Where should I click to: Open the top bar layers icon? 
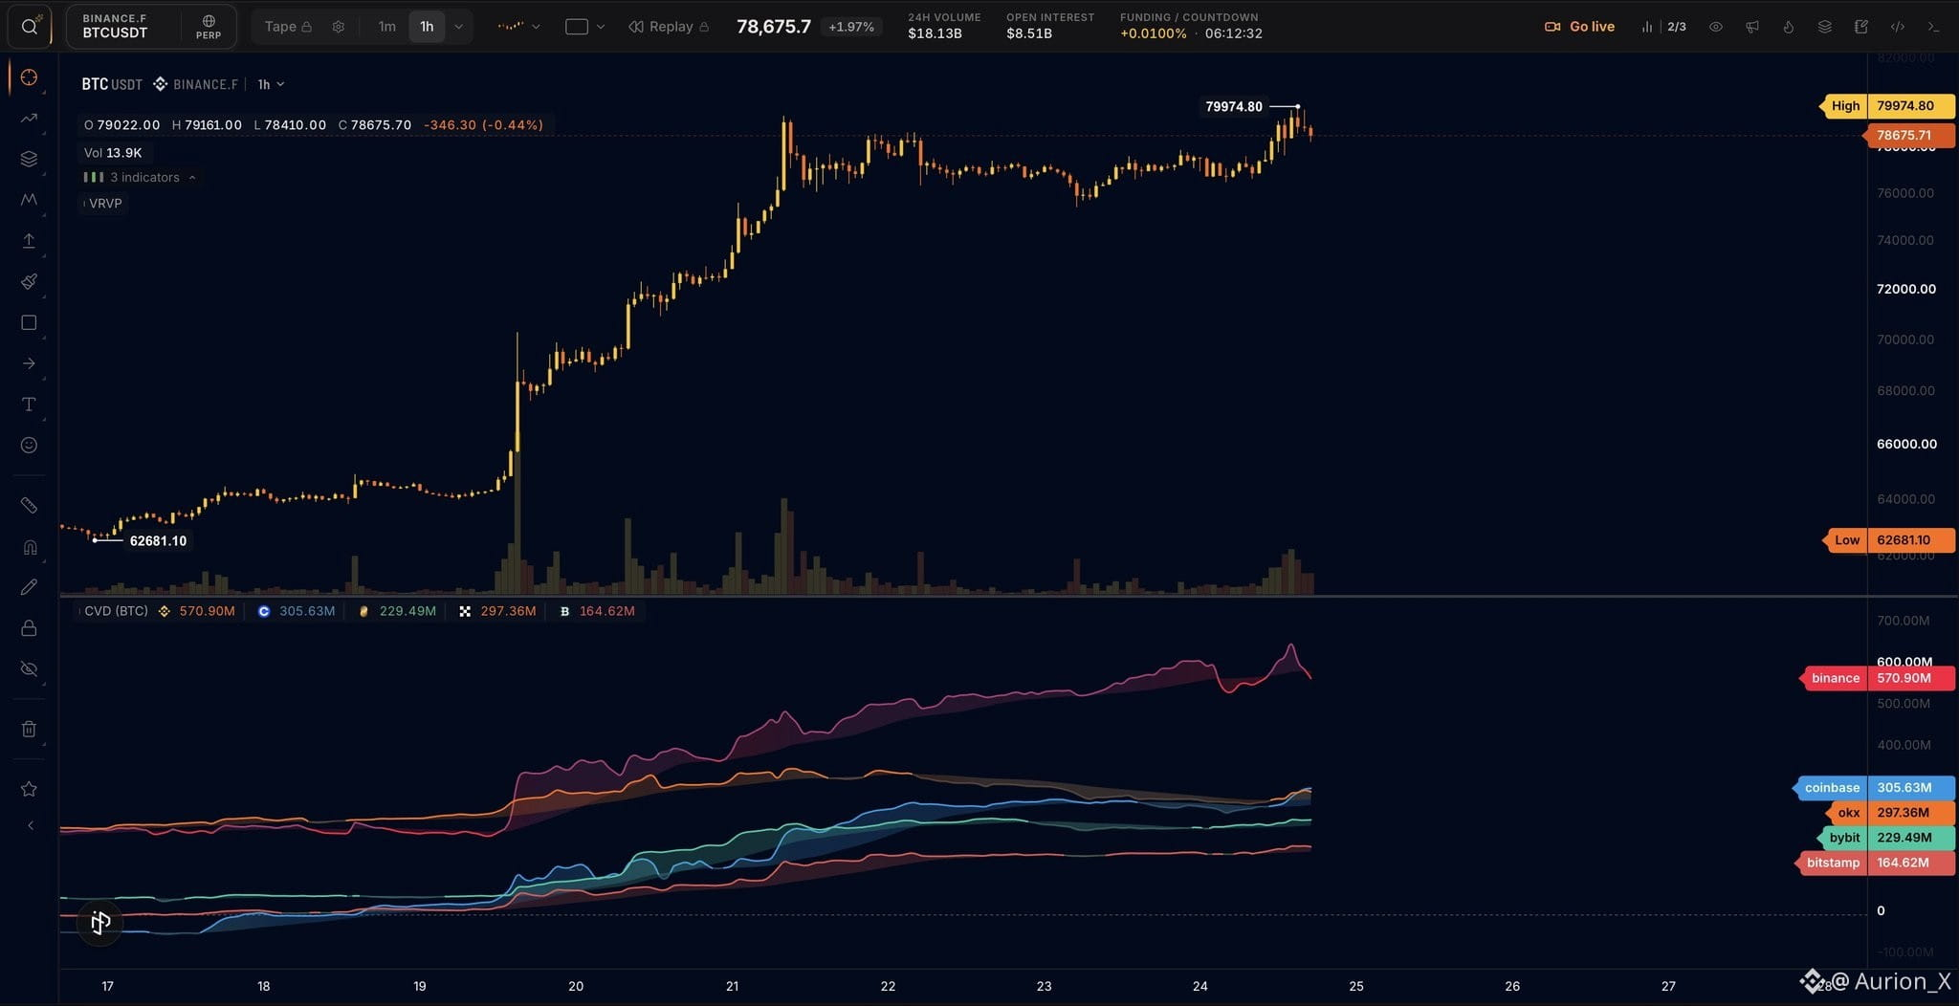(1825, 27)
